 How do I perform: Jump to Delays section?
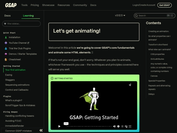(151, 94)
